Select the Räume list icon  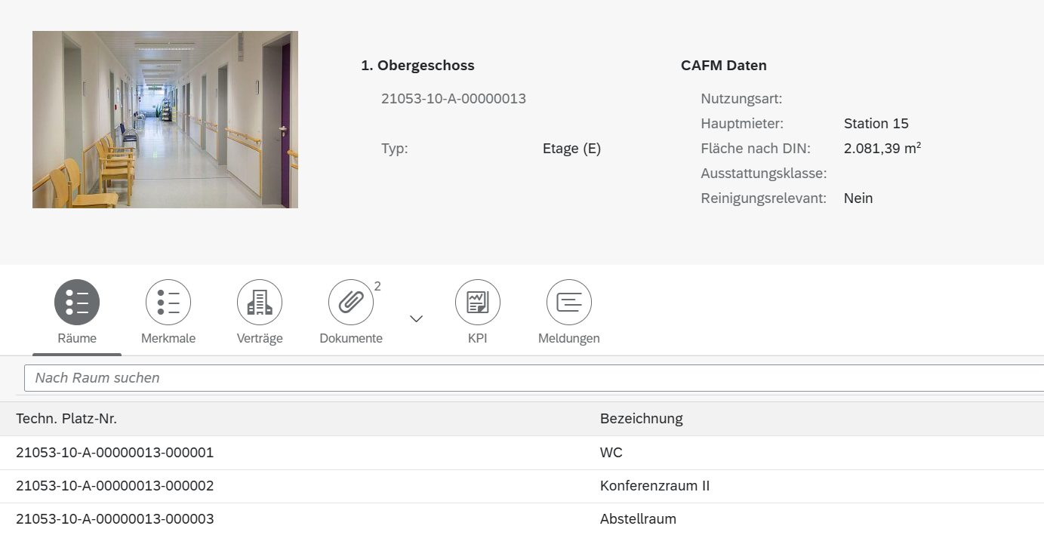[77, 303]
